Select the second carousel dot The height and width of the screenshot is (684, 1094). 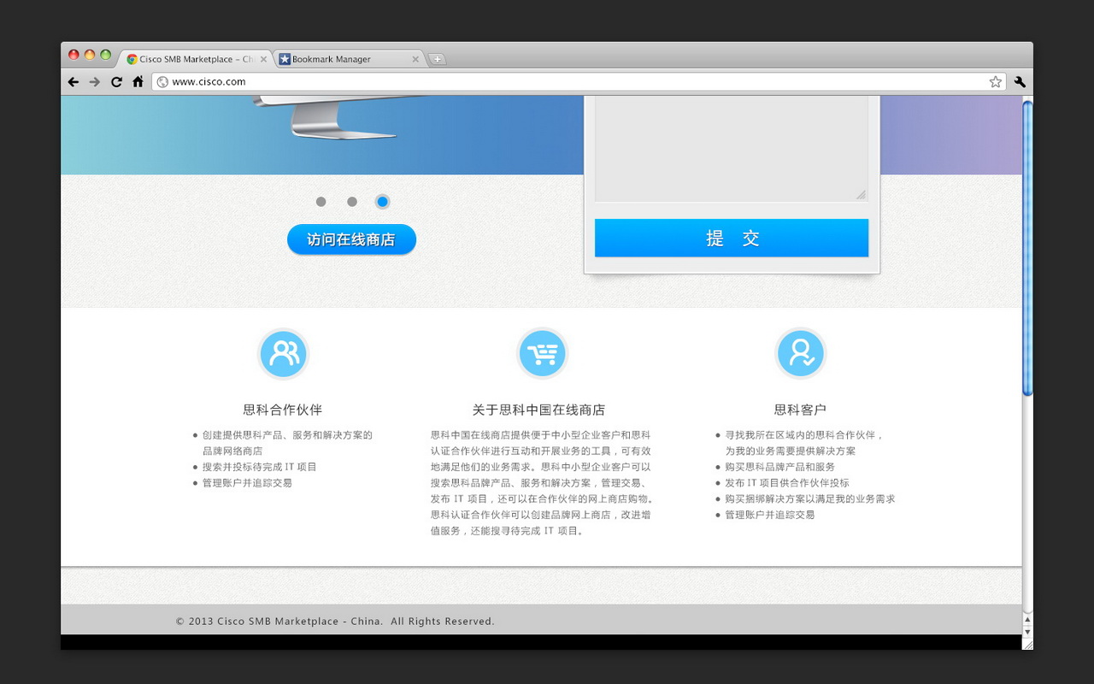click(351, 202)
